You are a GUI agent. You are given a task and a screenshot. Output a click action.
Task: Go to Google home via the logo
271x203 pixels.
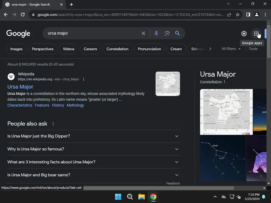tap(18, 34)
